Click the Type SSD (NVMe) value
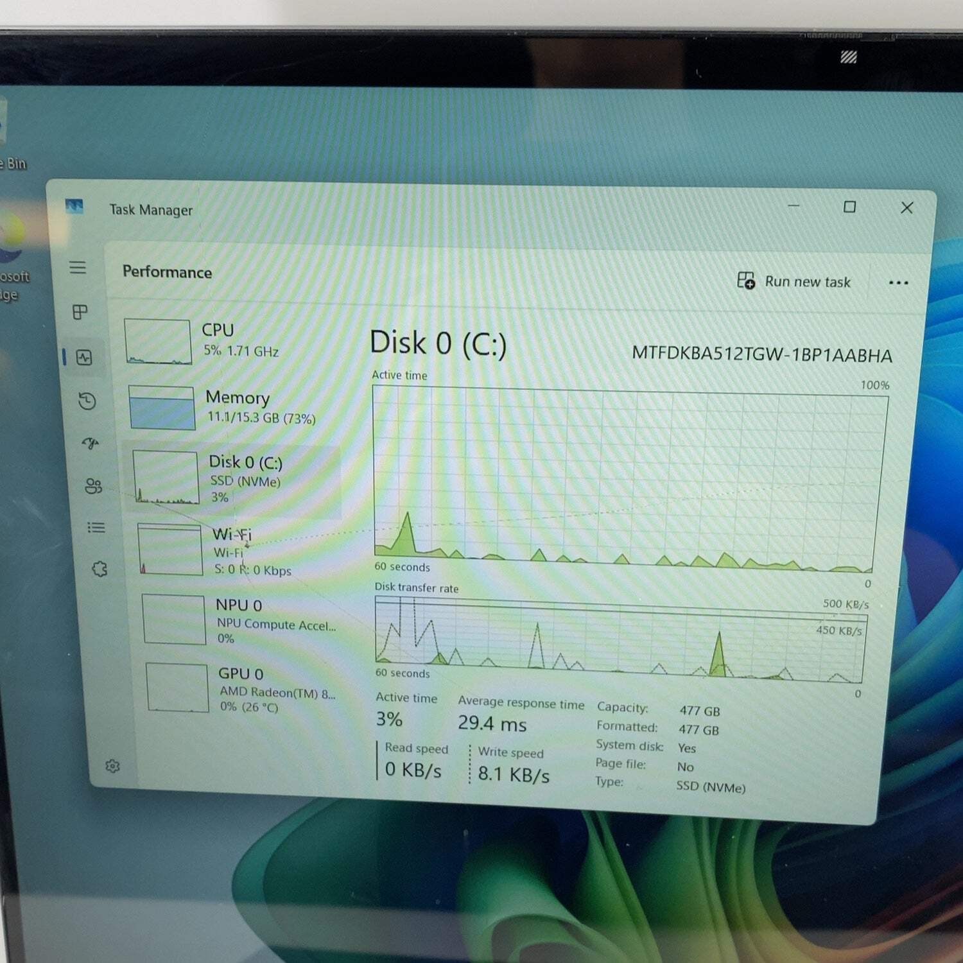Viewport: 963px width, 963px height. (x=711, y=786)
